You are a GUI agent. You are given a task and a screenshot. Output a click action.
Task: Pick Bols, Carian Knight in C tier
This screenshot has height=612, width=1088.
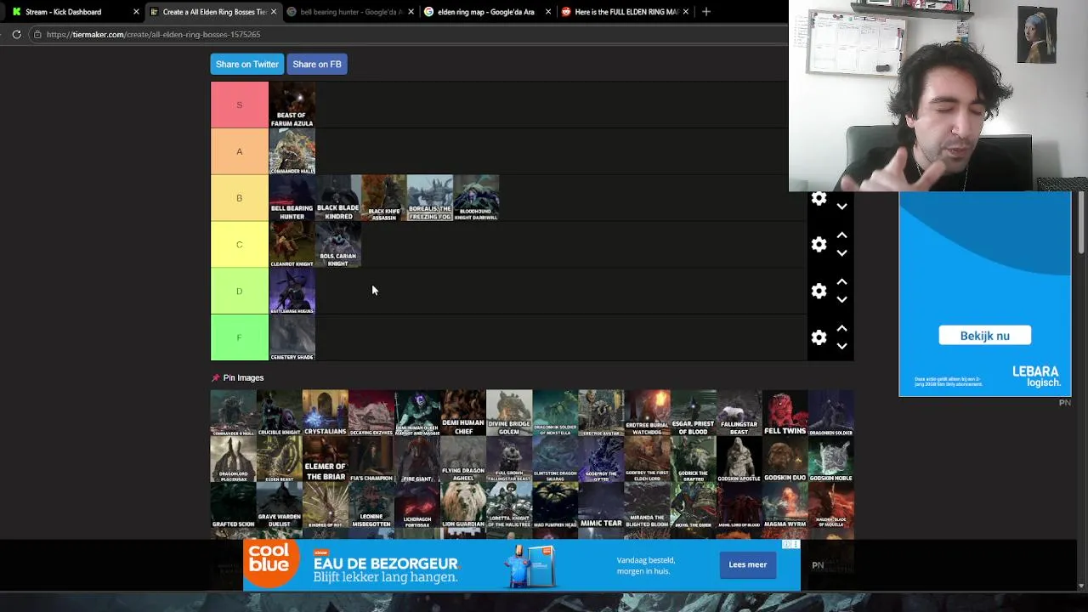338,245
